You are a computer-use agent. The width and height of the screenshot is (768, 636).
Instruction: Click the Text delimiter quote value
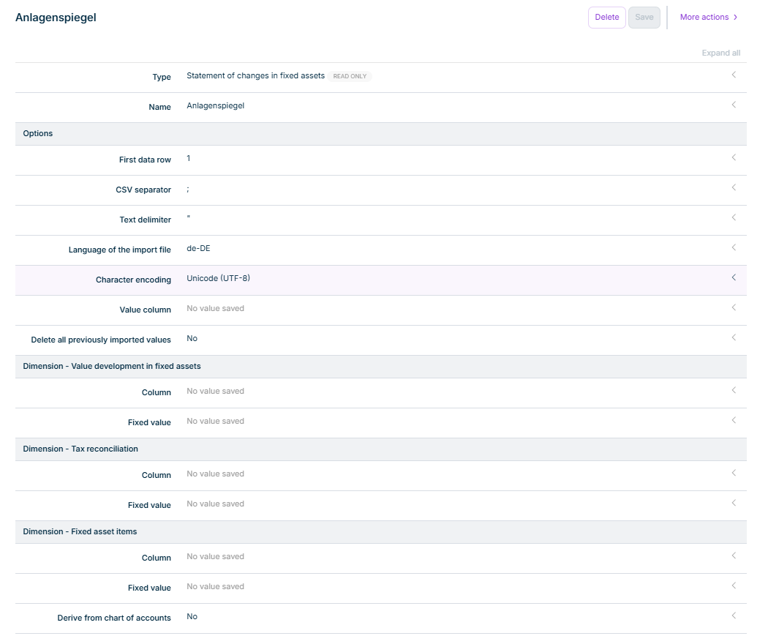pyautogui.click(x=189, y=217)
